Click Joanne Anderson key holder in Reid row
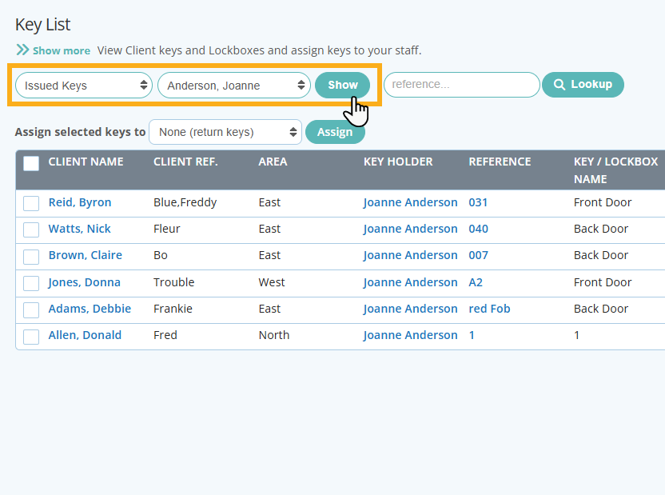The width and height of the screenshot is (665, 495). pos(410,202)
